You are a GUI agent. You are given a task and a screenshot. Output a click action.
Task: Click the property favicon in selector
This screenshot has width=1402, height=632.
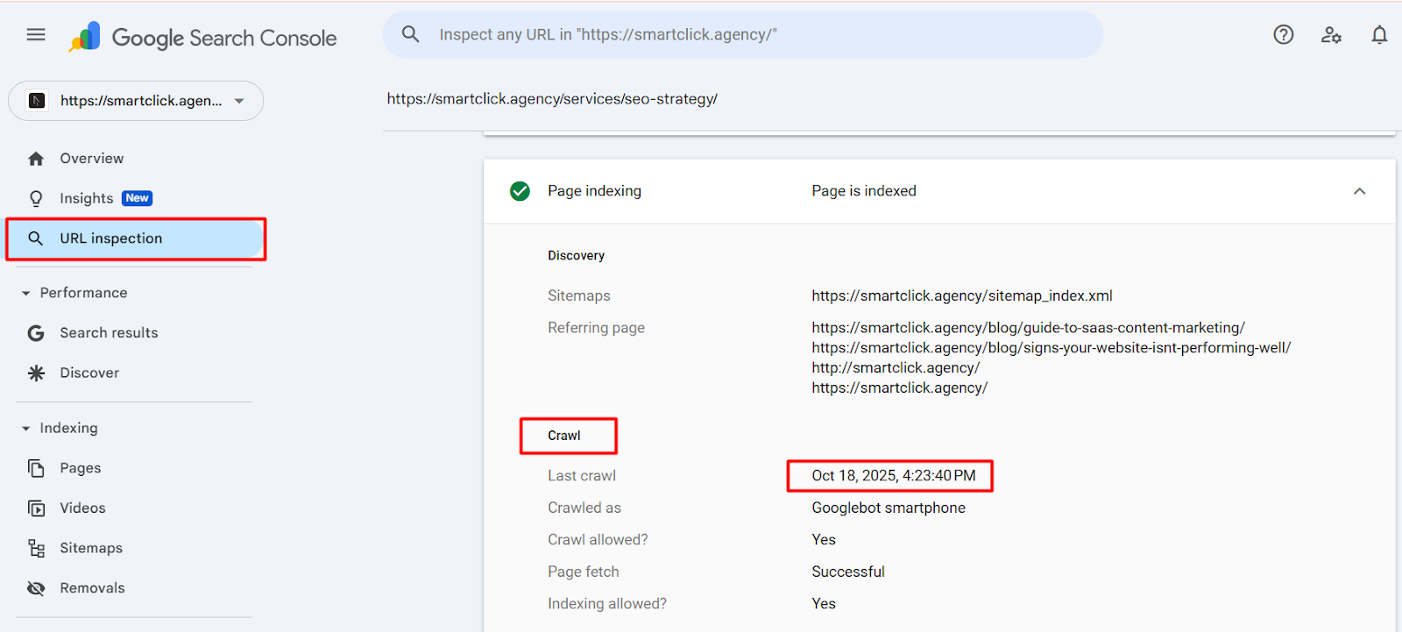(37, 101)
